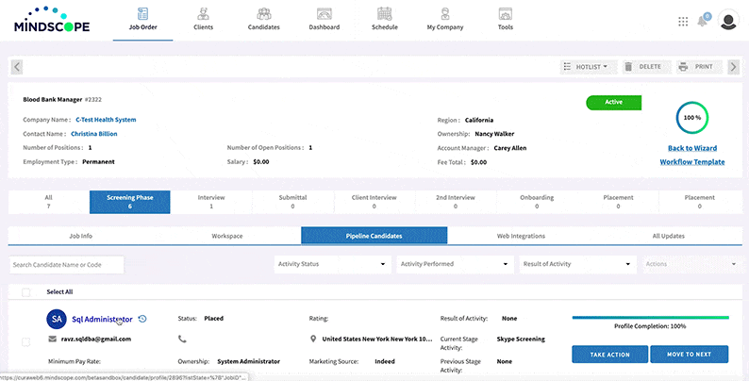
Task: Open the Workflow Template link
Action: [x=692, y=162]
